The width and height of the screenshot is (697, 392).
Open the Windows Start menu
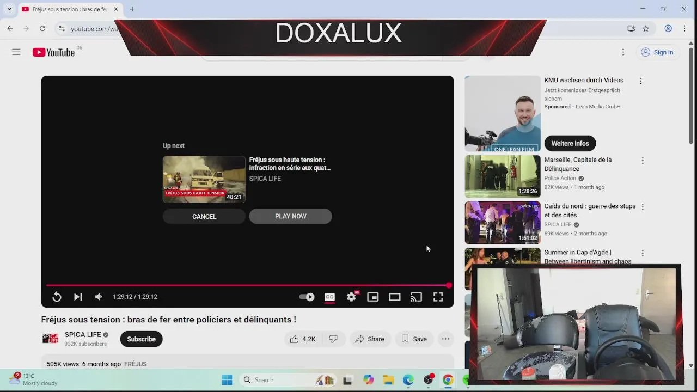click(x=227, y=380)
